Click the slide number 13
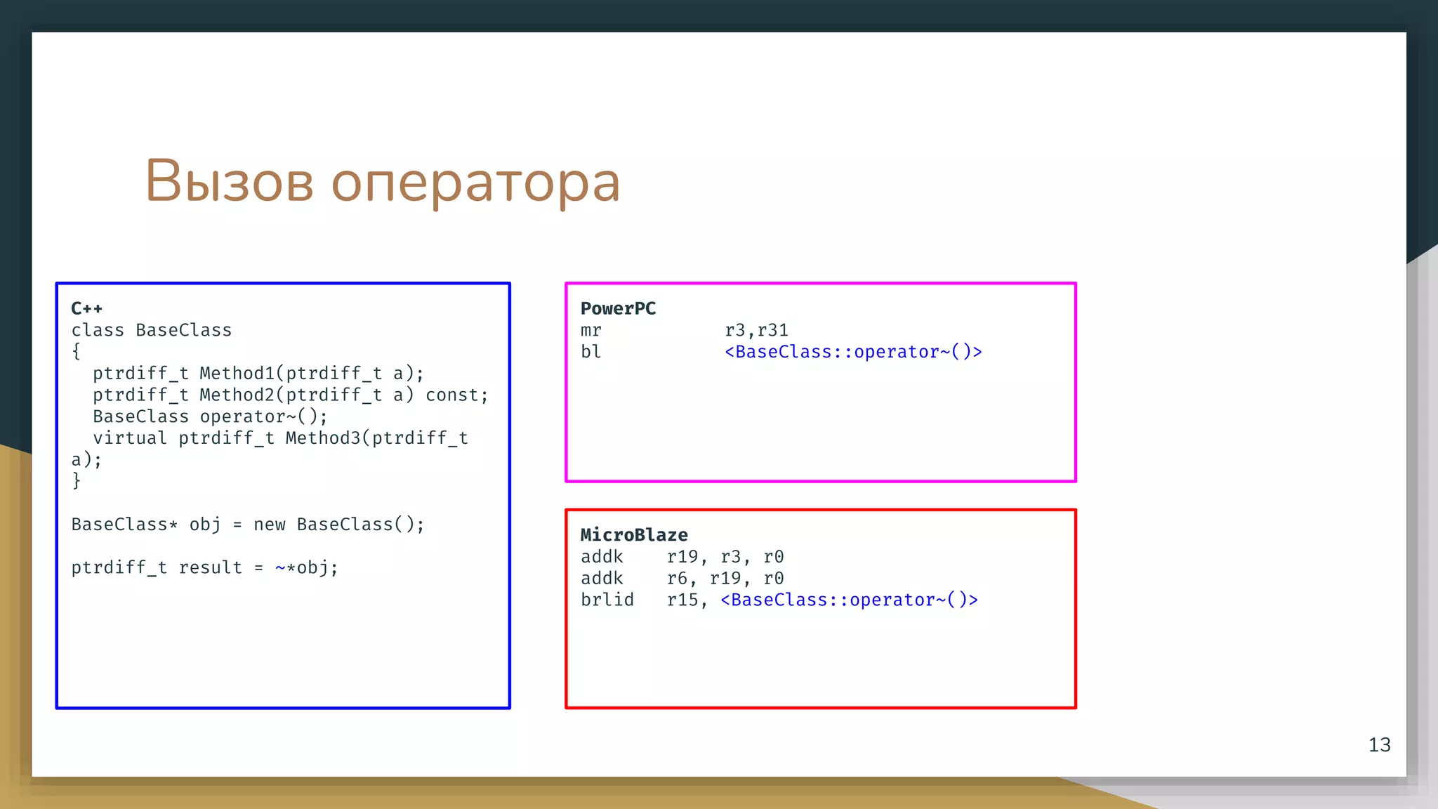The width and height of the screenshot is (1438, 809). click(1380, 745)
